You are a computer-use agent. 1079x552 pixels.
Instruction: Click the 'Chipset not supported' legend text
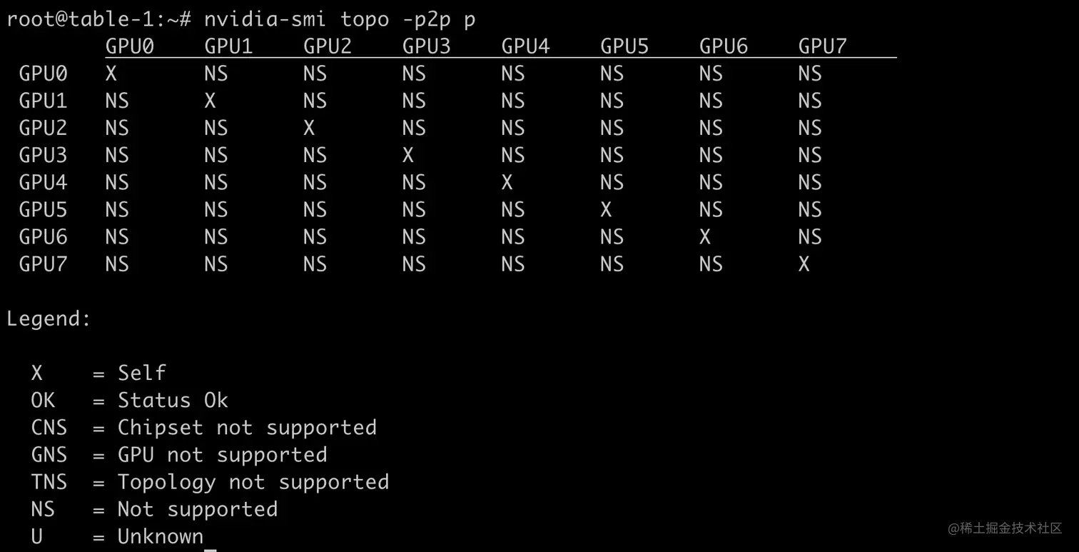[247, 428]
